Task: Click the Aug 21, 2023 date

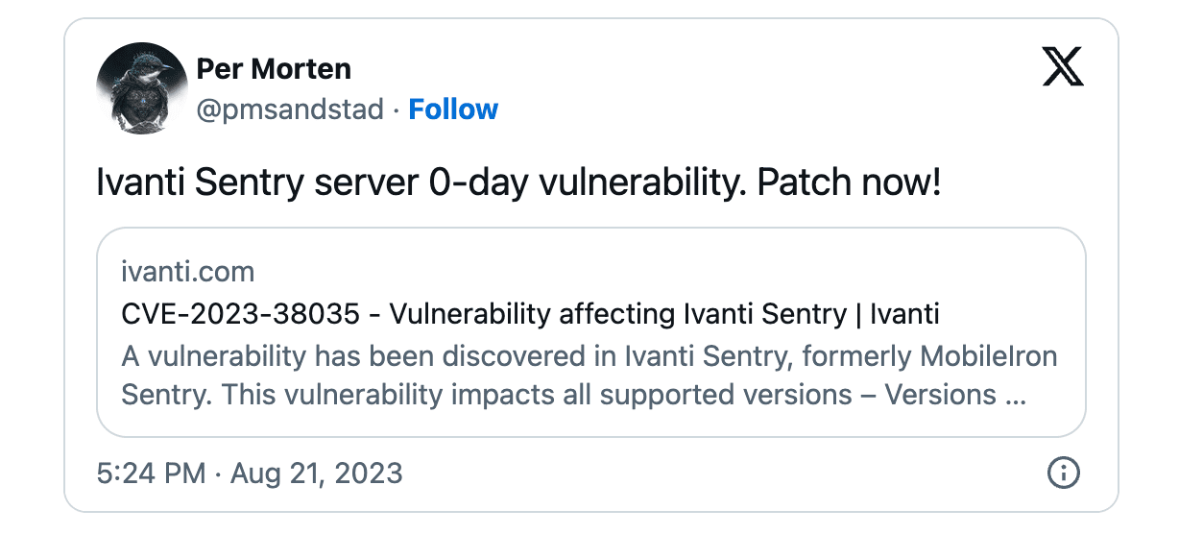Action: pyautogui.click(x=317, y=473)
